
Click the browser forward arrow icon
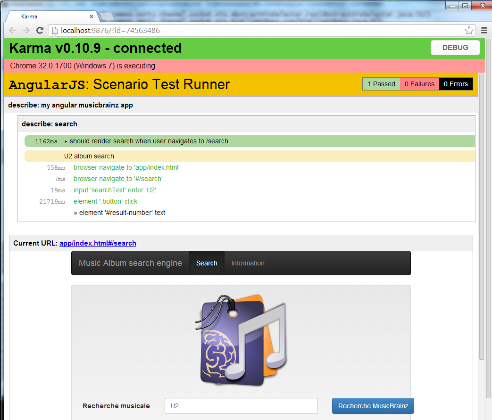point(26,31)
